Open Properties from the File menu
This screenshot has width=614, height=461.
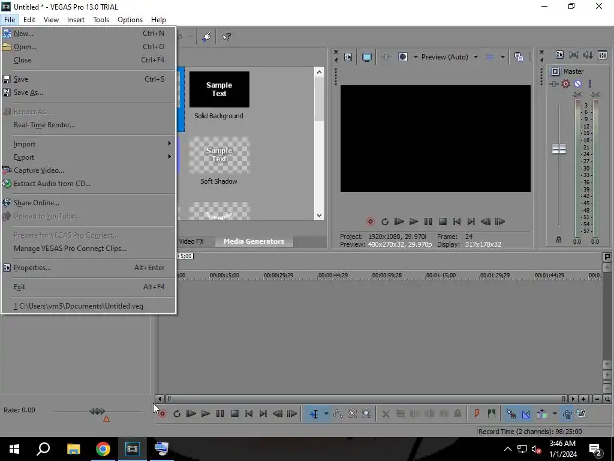coord(89,268)
